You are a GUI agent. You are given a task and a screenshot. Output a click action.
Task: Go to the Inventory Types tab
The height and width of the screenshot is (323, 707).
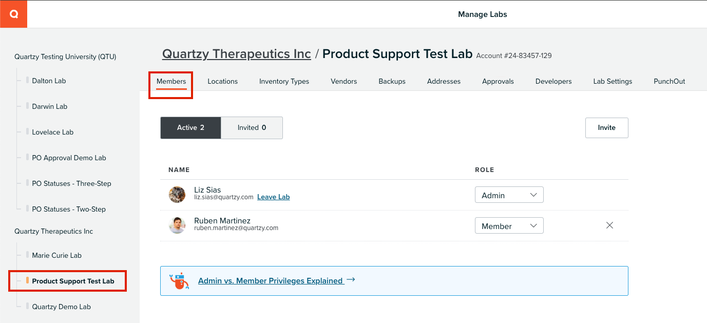[284, 81]
